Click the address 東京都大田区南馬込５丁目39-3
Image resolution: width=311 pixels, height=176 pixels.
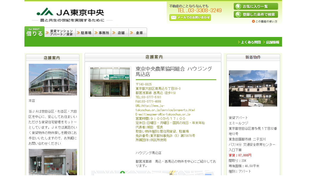pyautogui.click(x=158, y=89)
